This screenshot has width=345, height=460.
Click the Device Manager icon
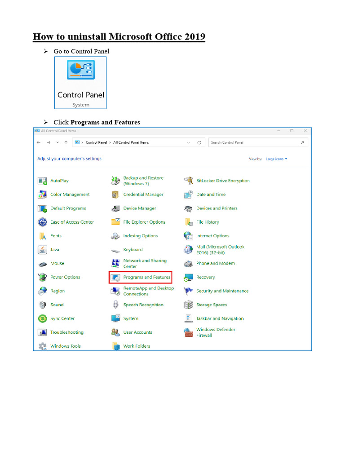(x=115, y=208)
